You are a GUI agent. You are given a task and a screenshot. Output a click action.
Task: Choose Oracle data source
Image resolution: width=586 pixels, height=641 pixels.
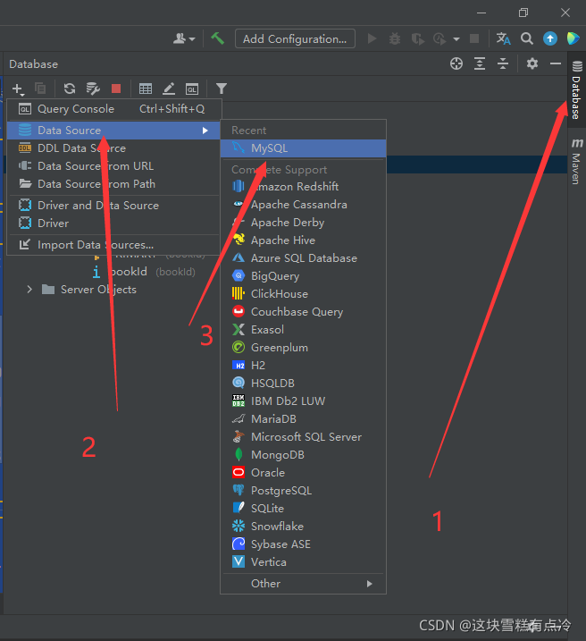pos(303,473)
